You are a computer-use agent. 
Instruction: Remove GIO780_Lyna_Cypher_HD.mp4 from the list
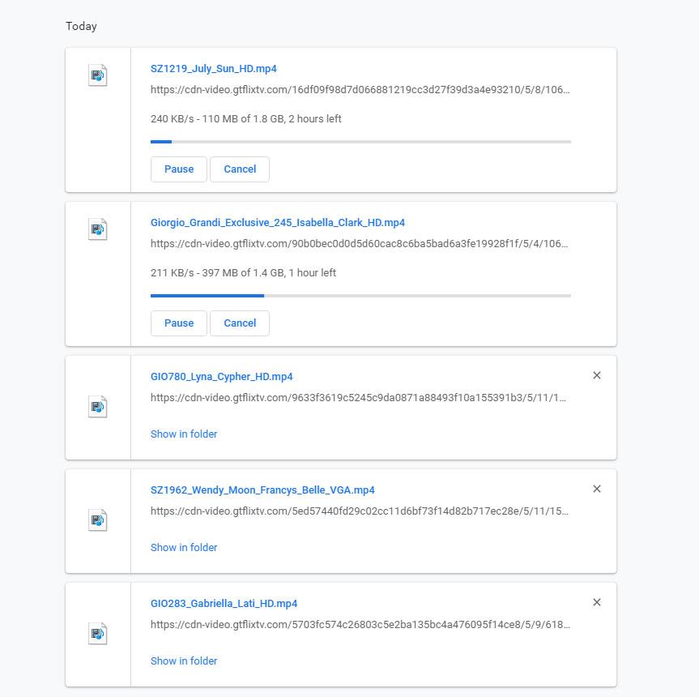pos(597,375)
